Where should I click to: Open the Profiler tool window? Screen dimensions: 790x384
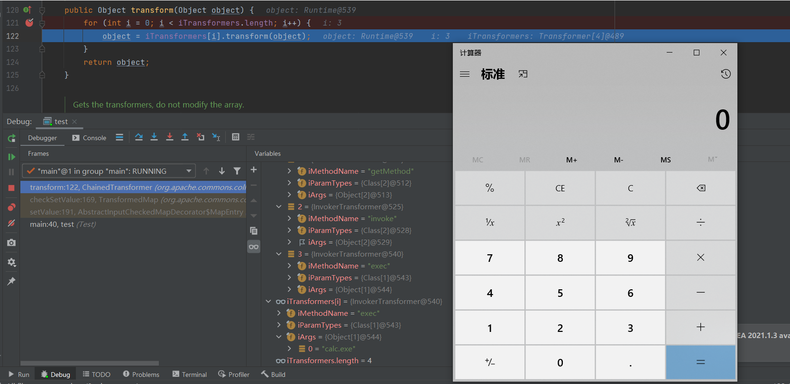[233, 374]
